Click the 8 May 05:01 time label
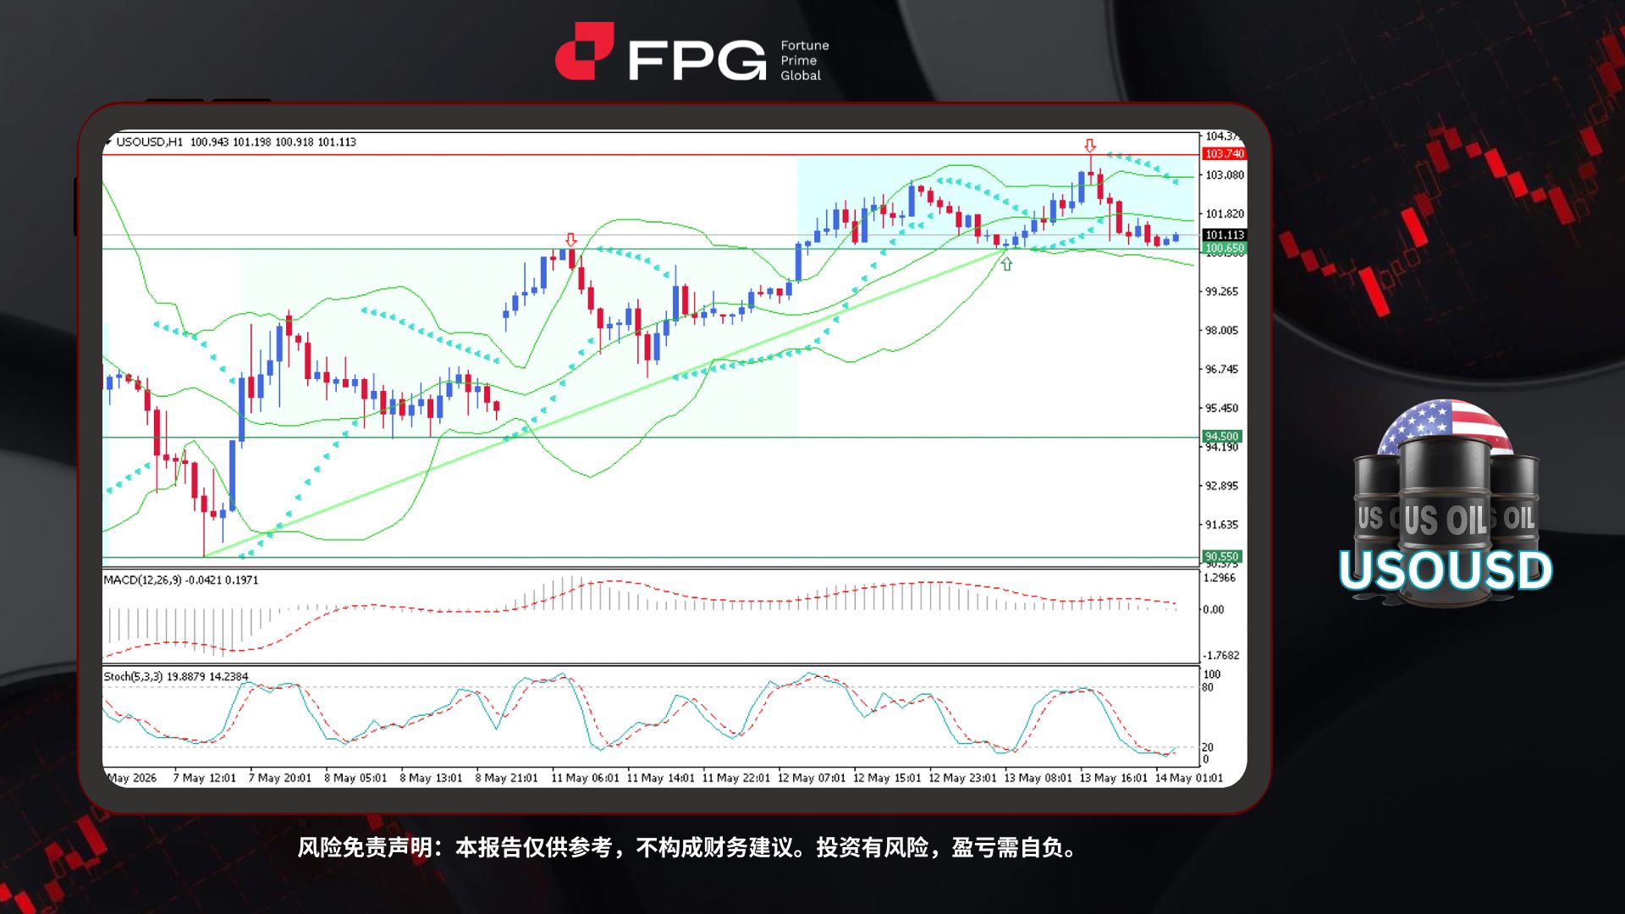 pos(355,779)
